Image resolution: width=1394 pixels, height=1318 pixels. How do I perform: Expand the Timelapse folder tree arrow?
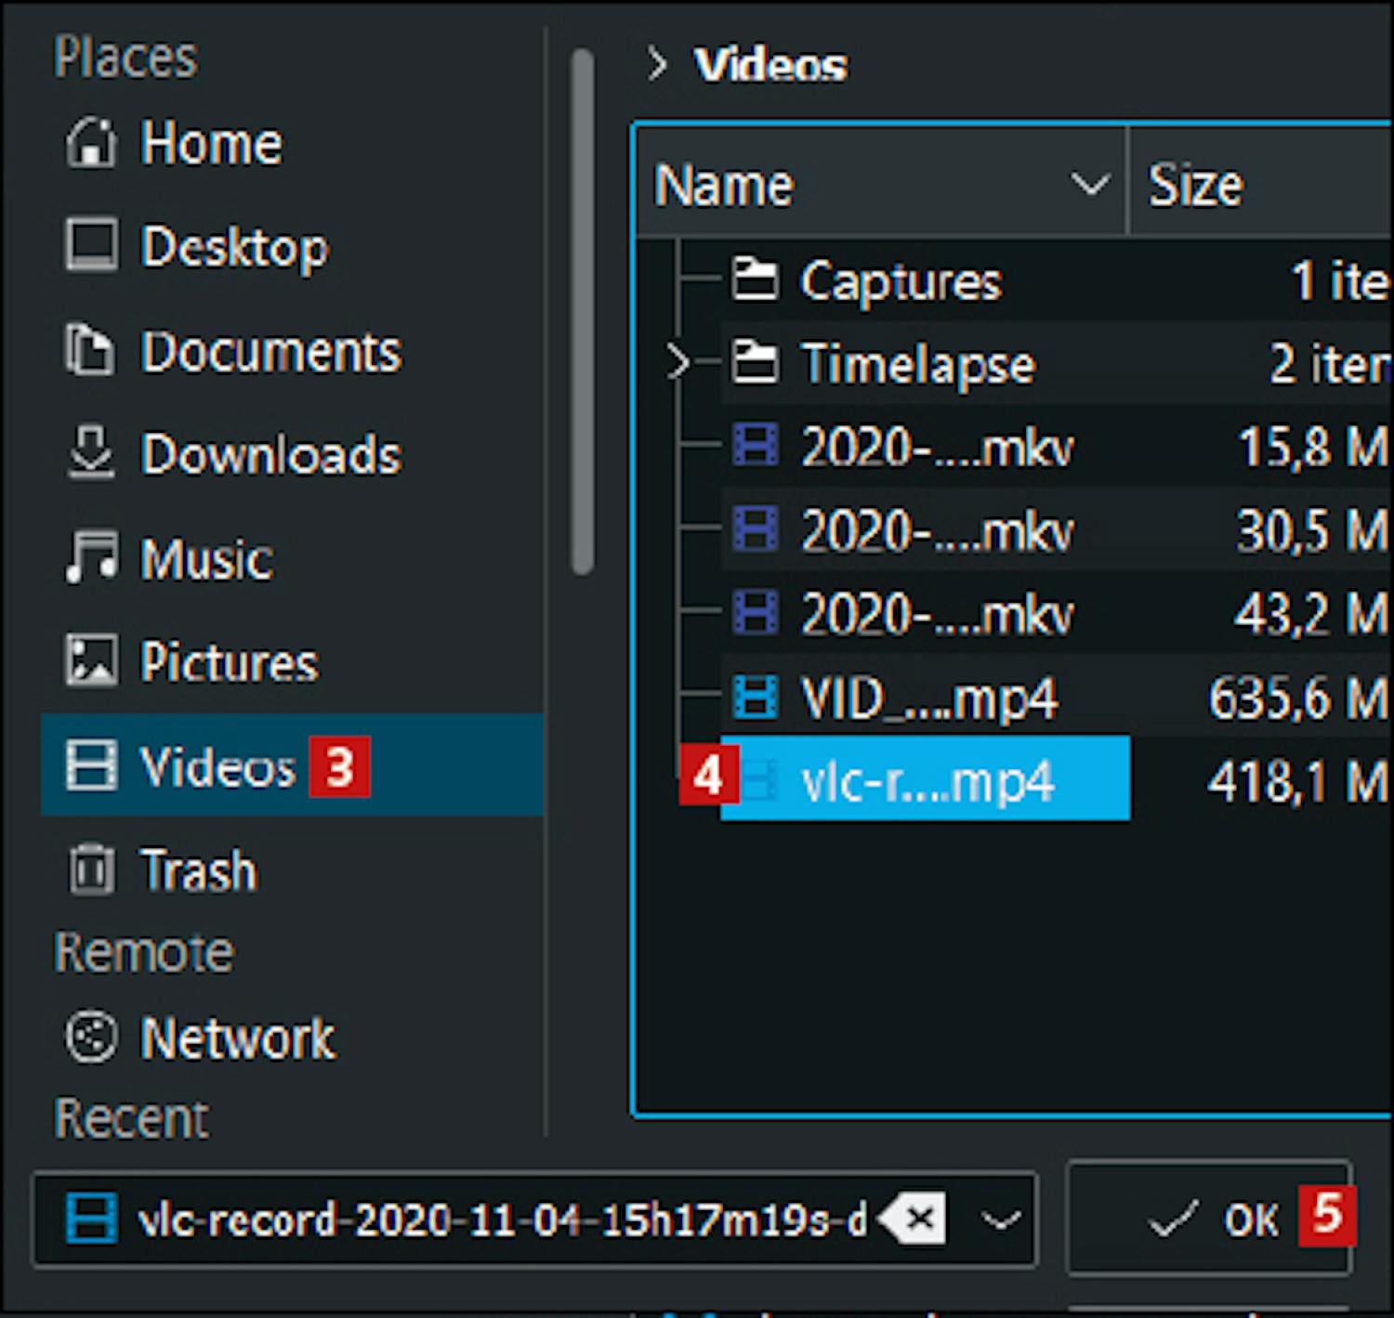pos(678,363)
